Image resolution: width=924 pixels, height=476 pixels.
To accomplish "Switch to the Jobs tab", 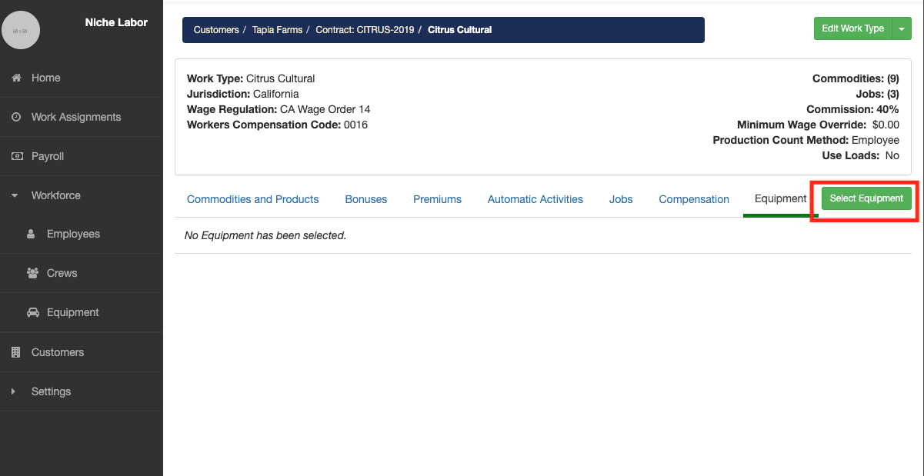I will coord(620,199).
